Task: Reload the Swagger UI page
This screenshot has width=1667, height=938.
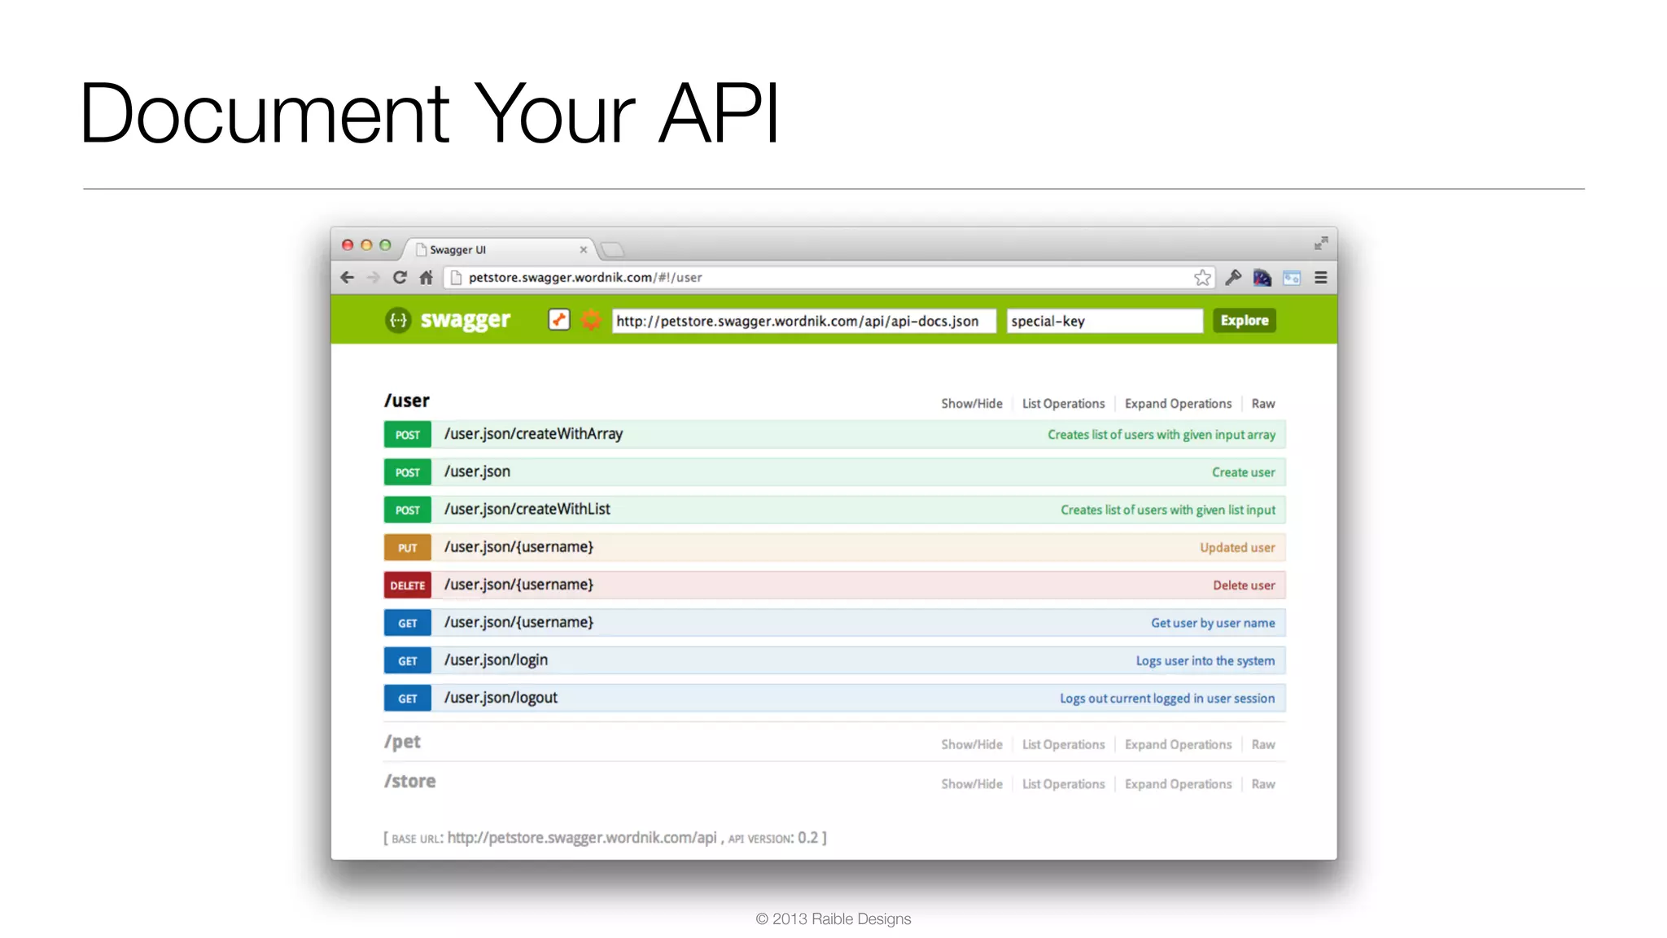Action: (400, 278)
